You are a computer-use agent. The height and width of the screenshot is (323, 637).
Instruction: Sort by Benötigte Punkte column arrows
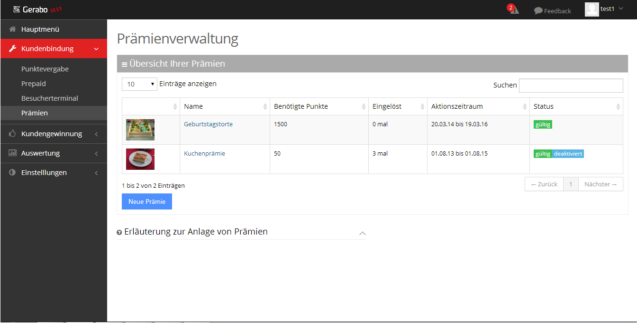364,107
